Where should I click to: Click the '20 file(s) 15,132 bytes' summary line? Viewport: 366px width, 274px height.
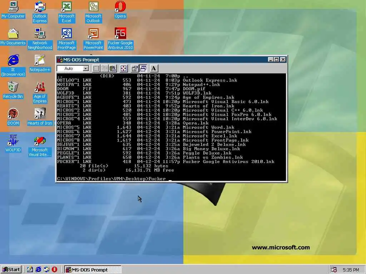click(124, 166)
